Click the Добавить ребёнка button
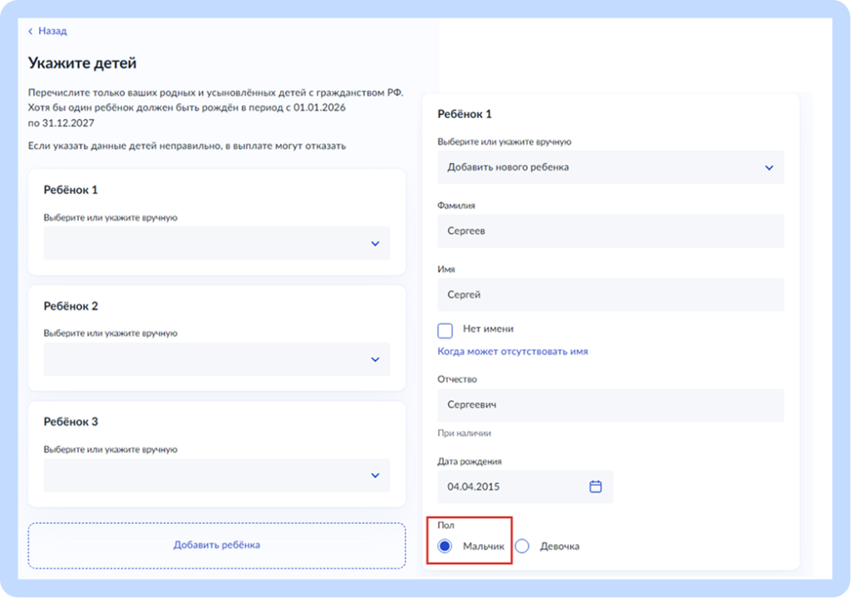The height and width of the screenshot is (598, 851). (x=217, y=546)
